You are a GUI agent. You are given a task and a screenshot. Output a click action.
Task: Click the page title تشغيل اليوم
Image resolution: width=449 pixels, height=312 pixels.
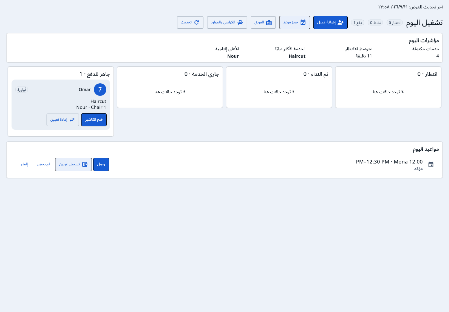[x=424, y=22]
